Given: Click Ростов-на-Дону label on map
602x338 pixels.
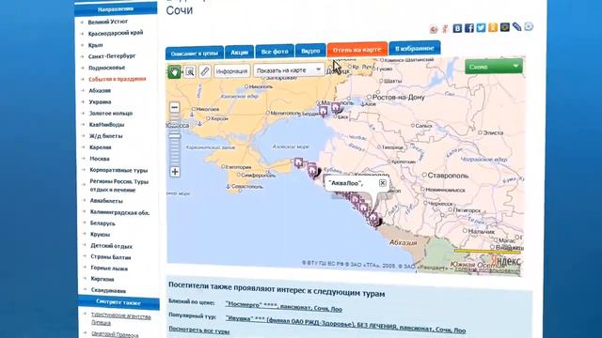Looking at the screenshot, I should click(399, 98).
